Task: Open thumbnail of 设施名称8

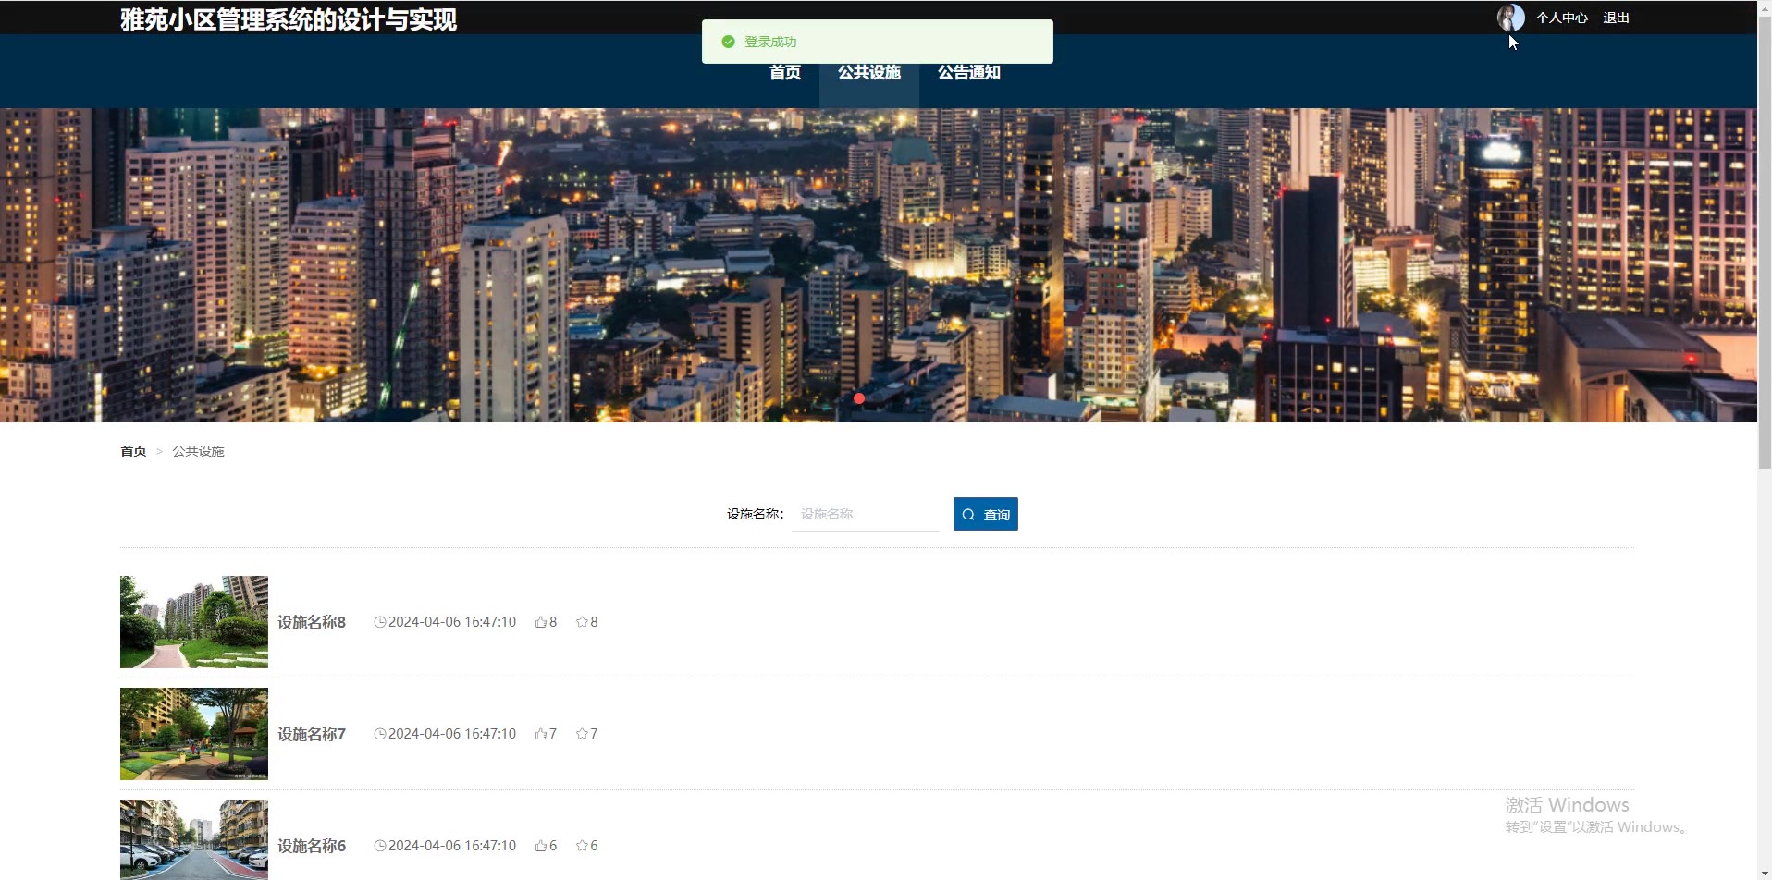Action: (194, 622)
